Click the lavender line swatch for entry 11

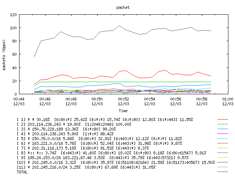click(223, 167)
